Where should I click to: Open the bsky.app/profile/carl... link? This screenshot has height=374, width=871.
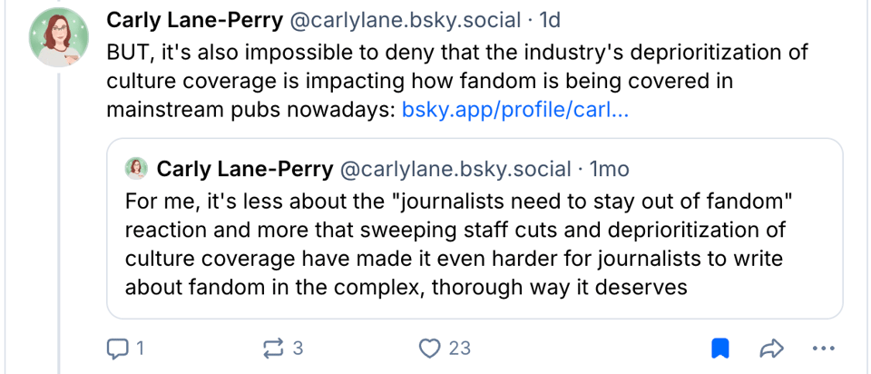pos(515,111)
